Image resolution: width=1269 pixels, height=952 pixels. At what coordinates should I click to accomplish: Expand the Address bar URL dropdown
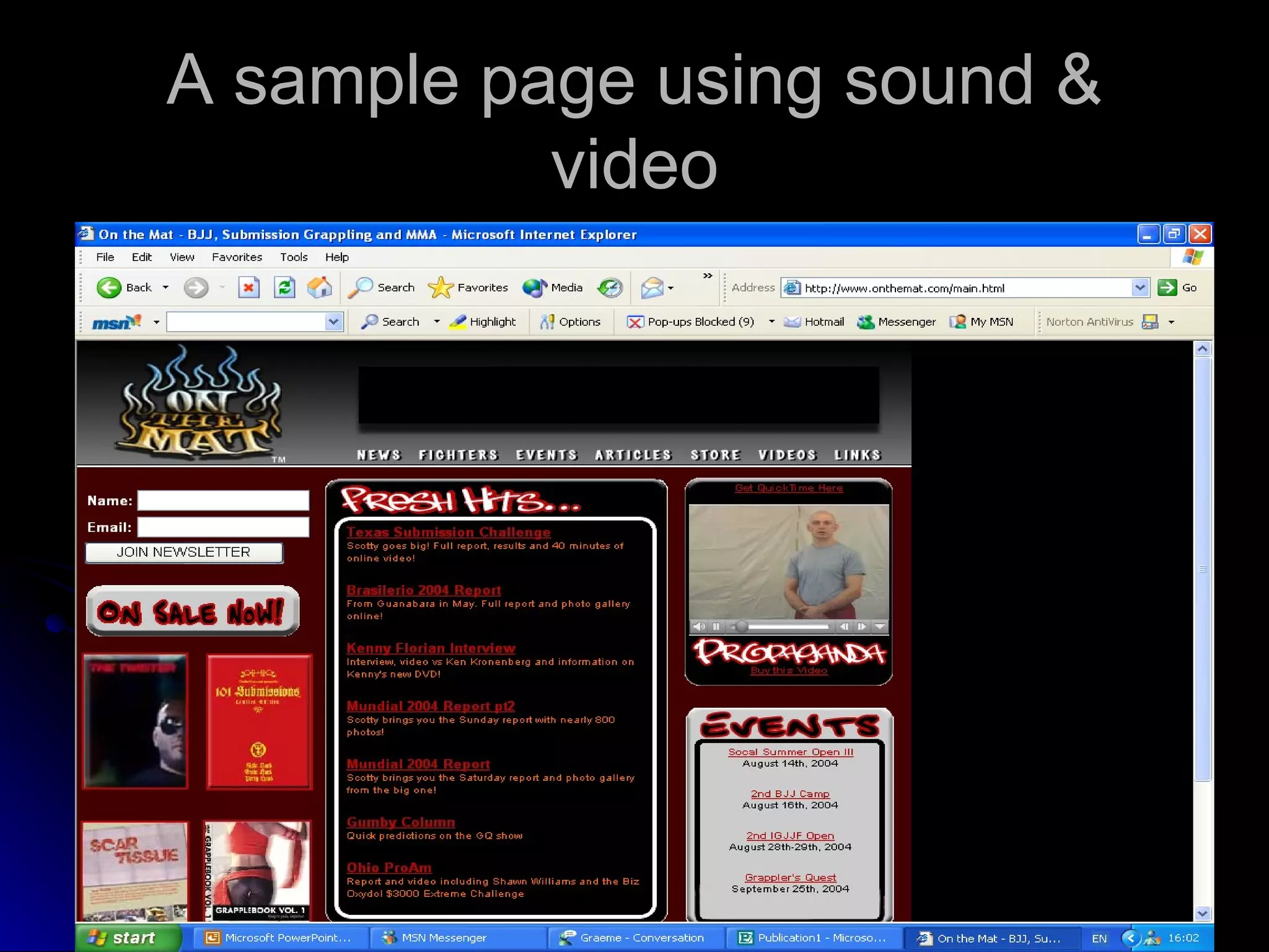click(x=1139, y=288)
